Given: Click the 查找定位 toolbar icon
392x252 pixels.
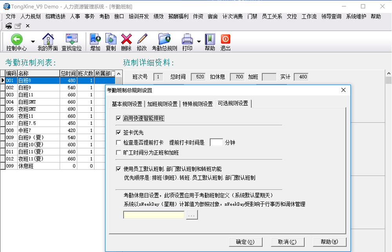Looking at the screenshot, I should click(x=71, y=39).
